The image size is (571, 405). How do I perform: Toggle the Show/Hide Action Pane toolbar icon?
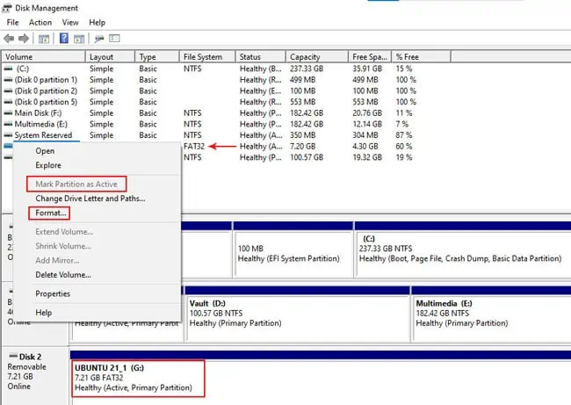coord(79,39)
